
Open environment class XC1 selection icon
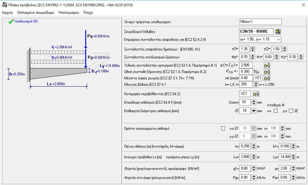(256, 94)
